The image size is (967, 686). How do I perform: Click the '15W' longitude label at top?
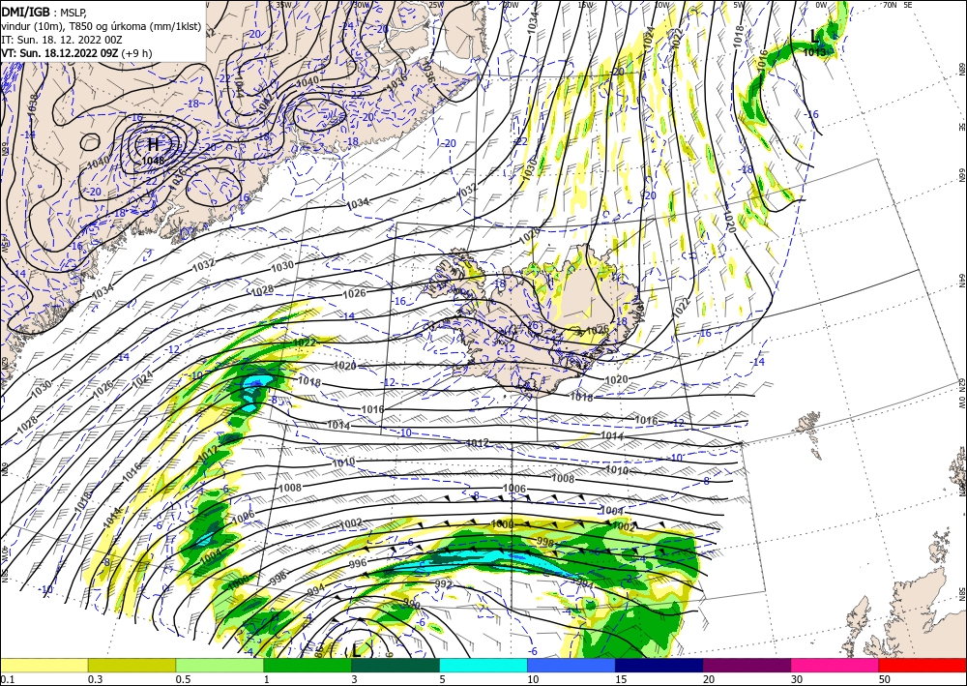pos(585,5)
